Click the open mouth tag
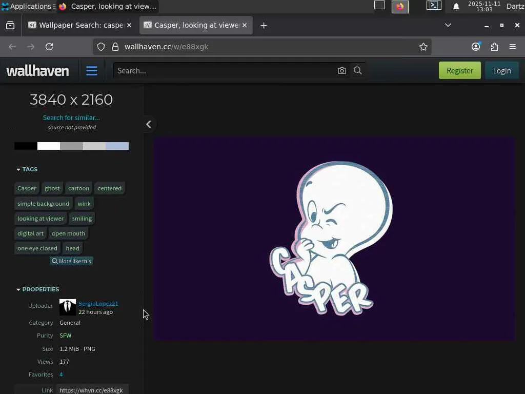Image resolution: width=525 pixels, height=394 pixels. click(68, 233)
